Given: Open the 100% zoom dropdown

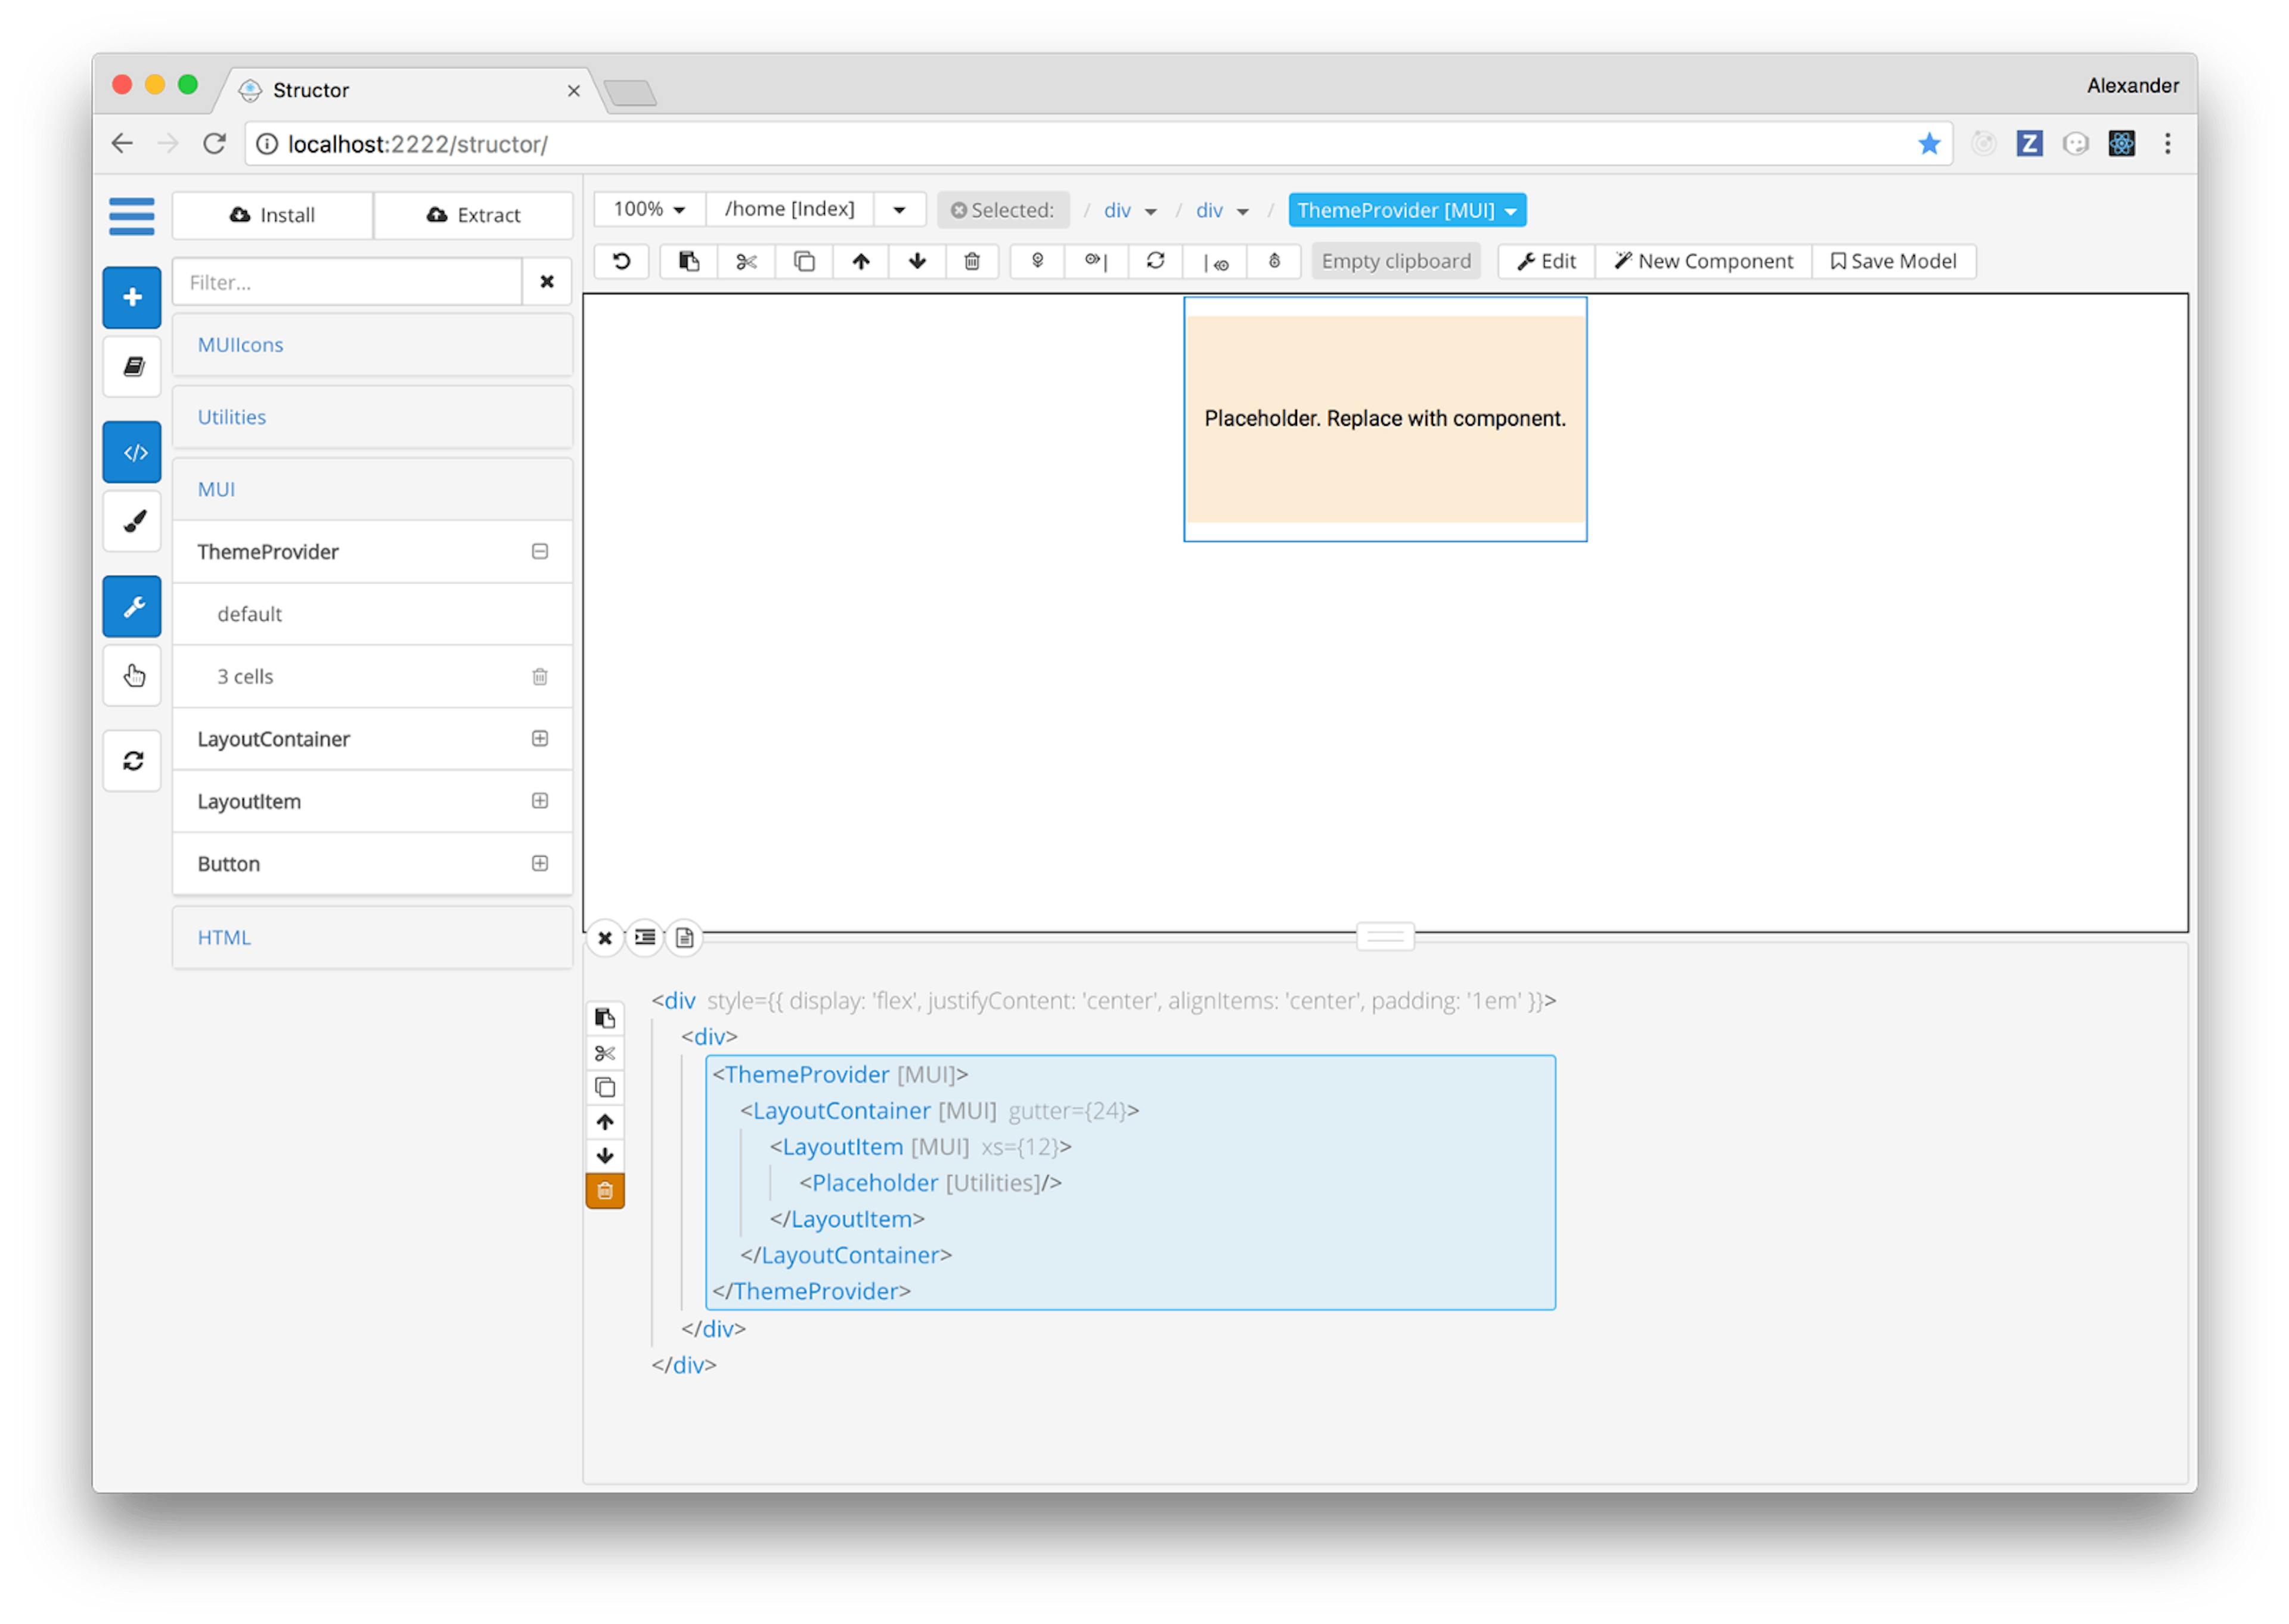Looking at the screenshot, I should [x=650, y=209].
